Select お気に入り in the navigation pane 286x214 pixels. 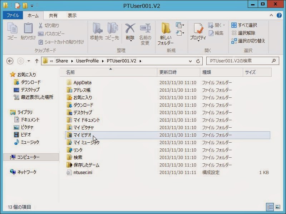tap(23, 75)
